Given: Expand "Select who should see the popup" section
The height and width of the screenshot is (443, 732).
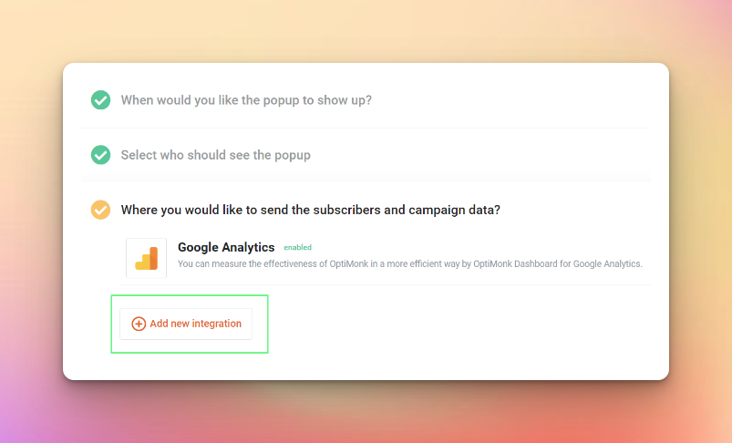Looking at the screenshot, I should (216, 155).
